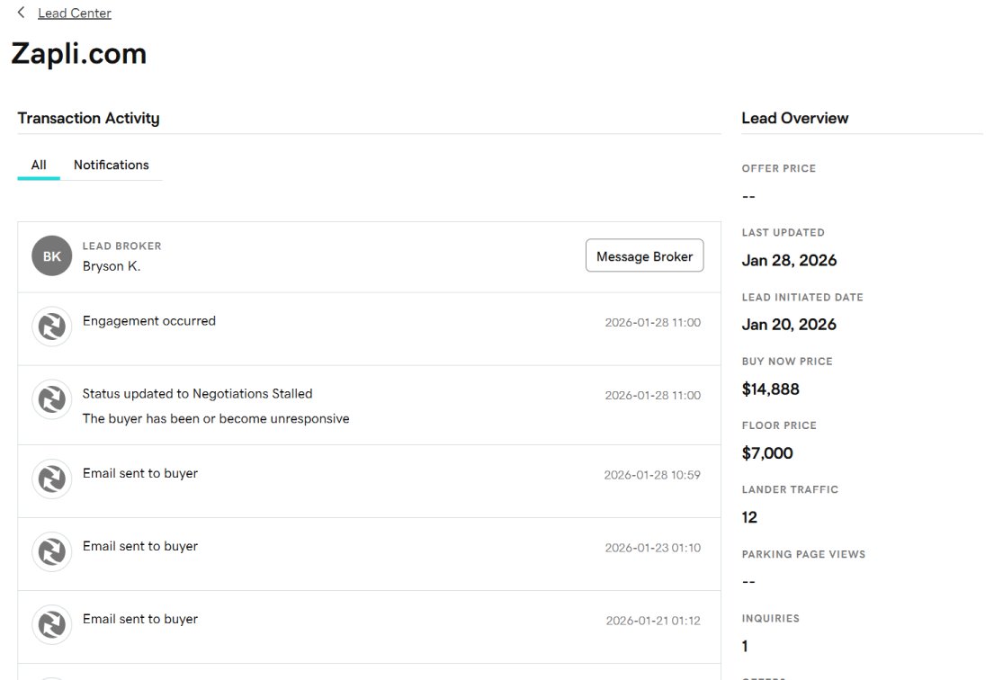The width and height of the screenshot is (994, 680).
Task: Click the PARKING PAGE VIEWS label
Action: 803,554
